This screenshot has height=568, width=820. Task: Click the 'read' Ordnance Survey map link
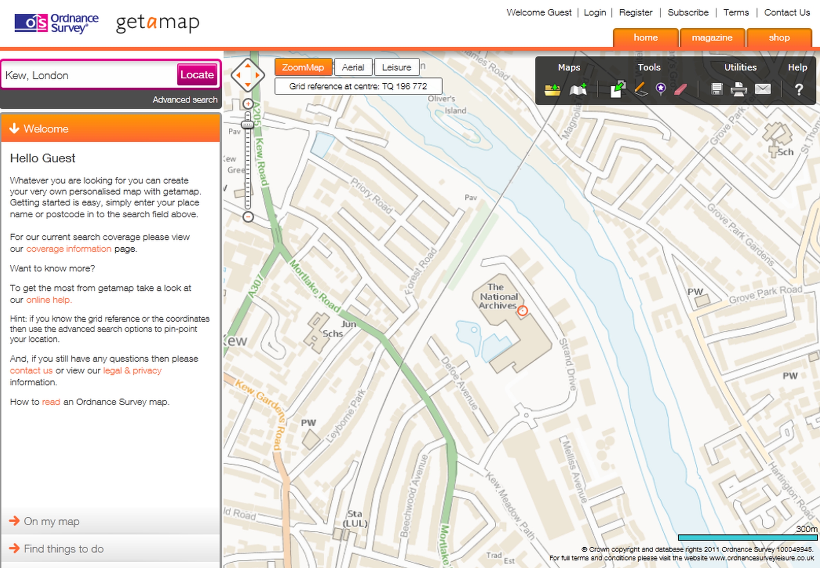(x=51, y=402)
